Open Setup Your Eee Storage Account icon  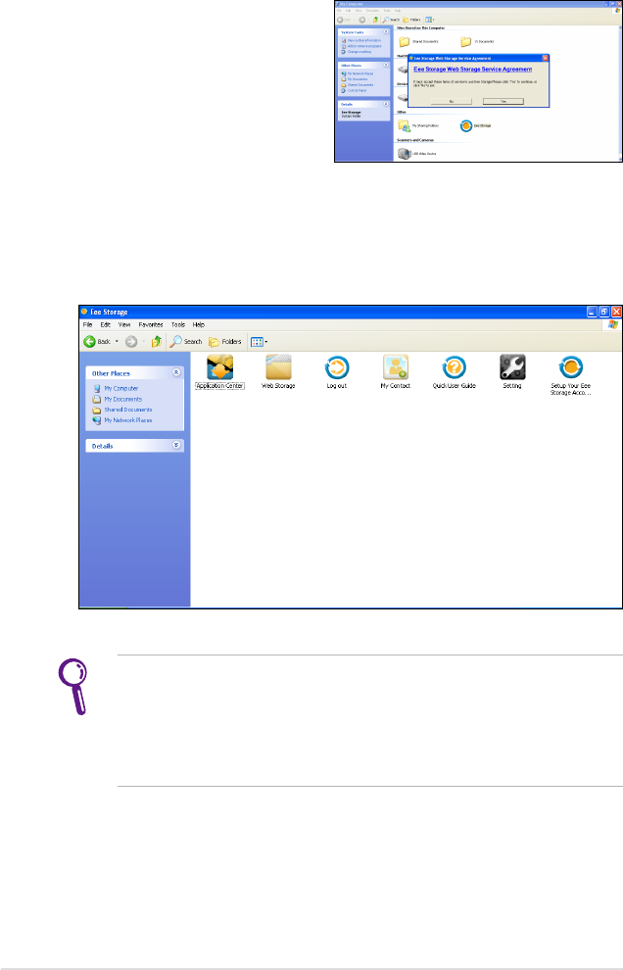570,367
